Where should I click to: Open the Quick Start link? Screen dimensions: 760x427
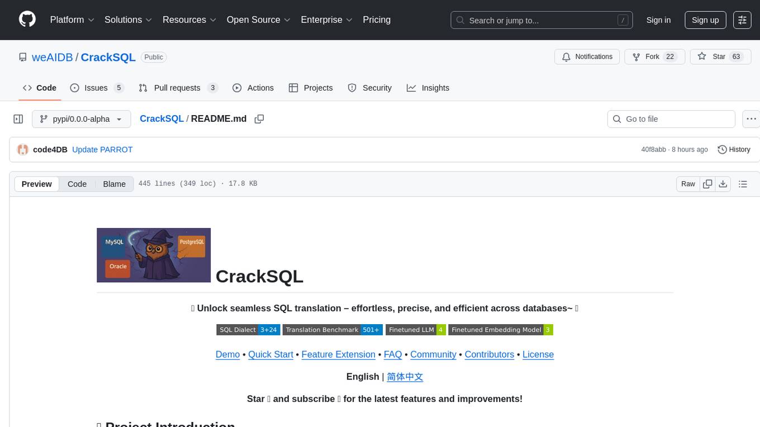[270, 354]
